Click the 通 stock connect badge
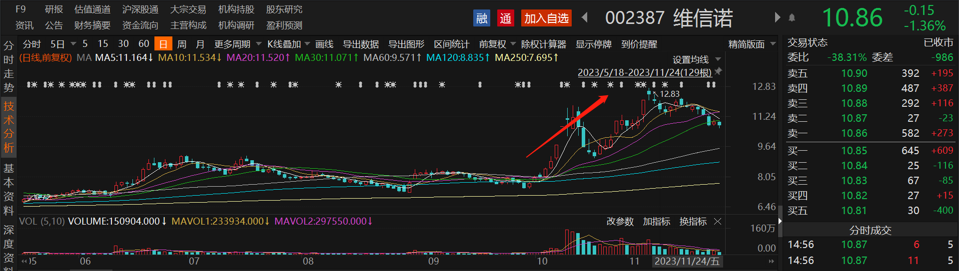The width and height of the screenshot is (959, 271). pos(506,18)
